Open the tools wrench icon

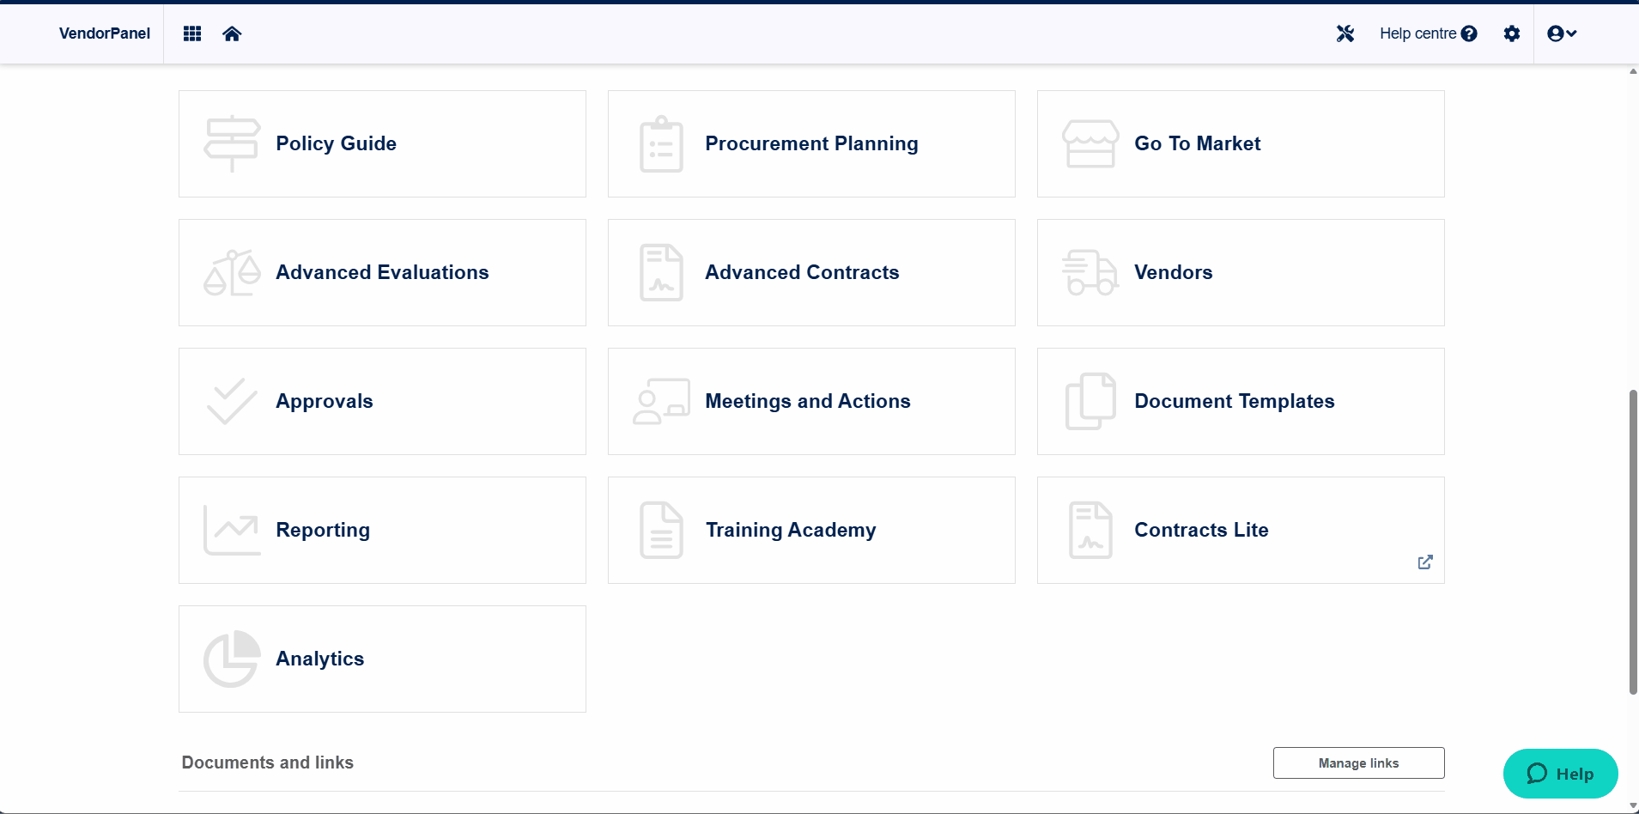point(1345,33)
